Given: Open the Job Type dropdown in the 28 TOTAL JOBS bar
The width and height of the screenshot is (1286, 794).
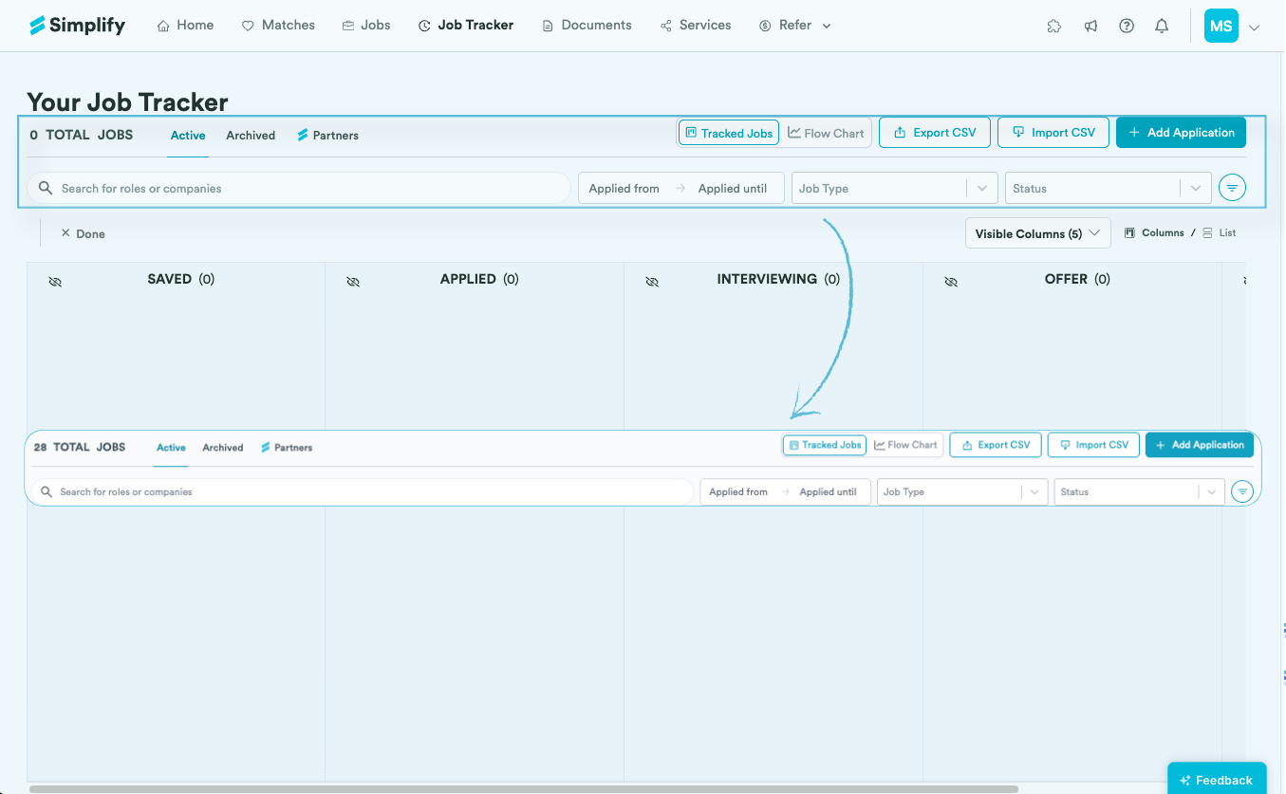Looking at the screenshot, I should [962, 491].
